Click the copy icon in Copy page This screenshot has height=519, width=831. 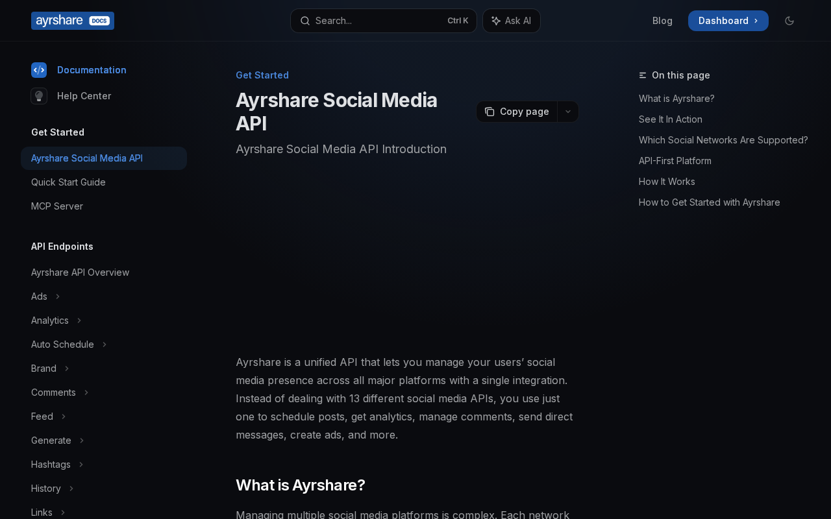point(490,112)
